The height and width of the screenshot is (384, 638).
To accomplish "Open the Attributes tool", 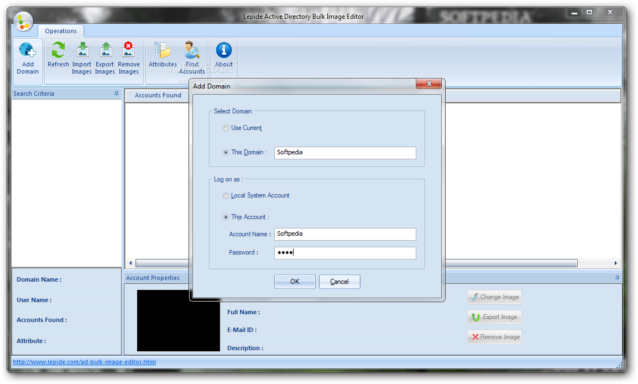I will (163, 55).
